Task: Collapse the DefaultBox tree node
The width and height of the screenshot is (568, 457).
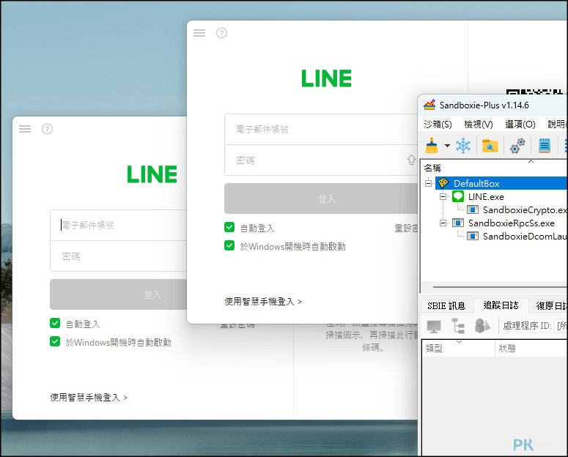Action: coord(429,183)
